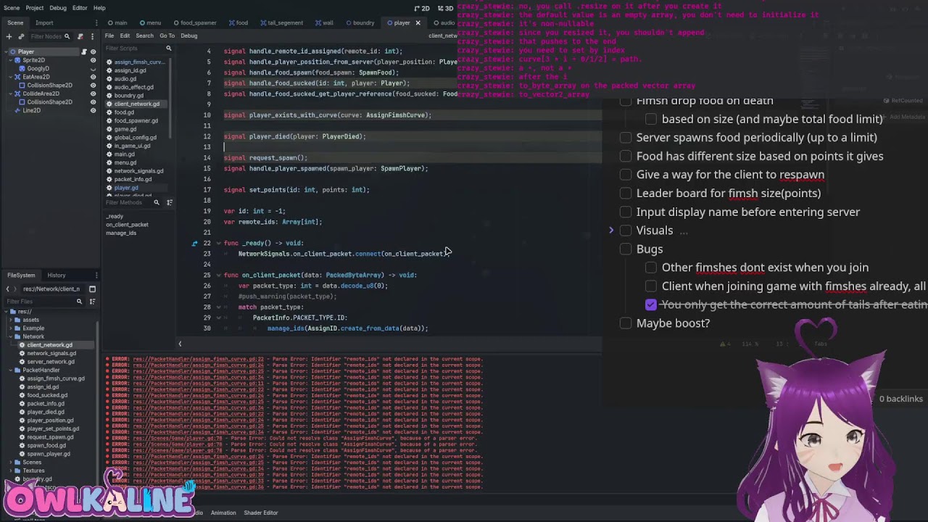The image size is (928, 522).
Task: Open script editor Go To menu
Action: tap(167, 36)
